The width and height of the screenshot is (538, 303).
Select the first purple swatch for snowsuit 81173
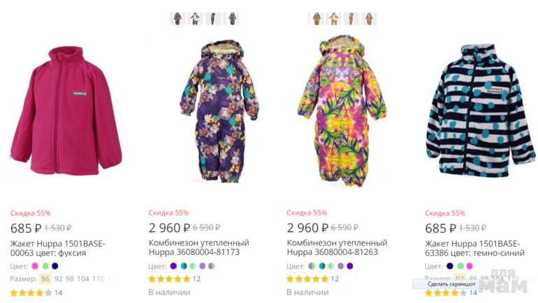[x=173, y=266]
